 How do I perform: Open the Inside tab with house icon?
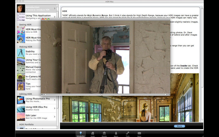point(93,134)
